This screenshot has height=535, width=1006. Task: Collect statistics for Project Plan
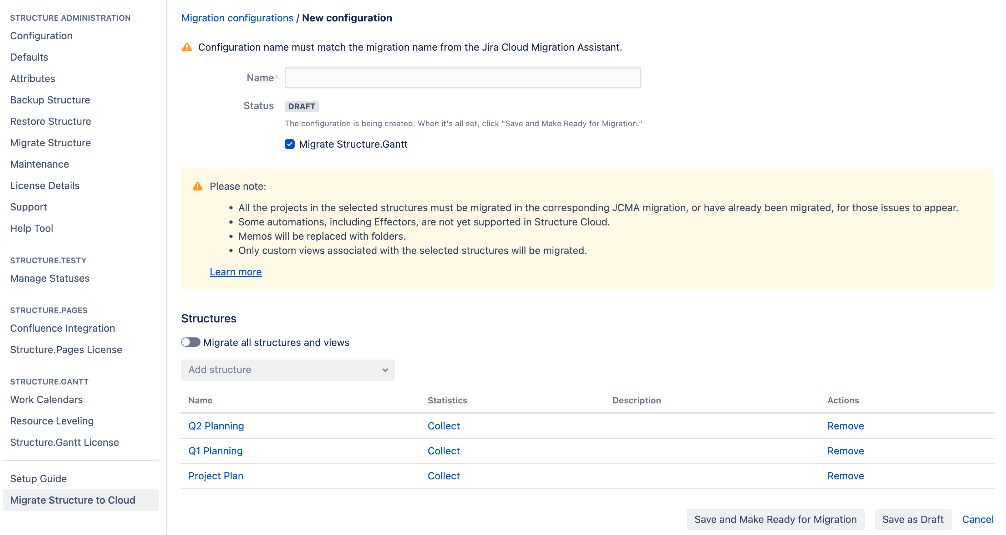443,476
